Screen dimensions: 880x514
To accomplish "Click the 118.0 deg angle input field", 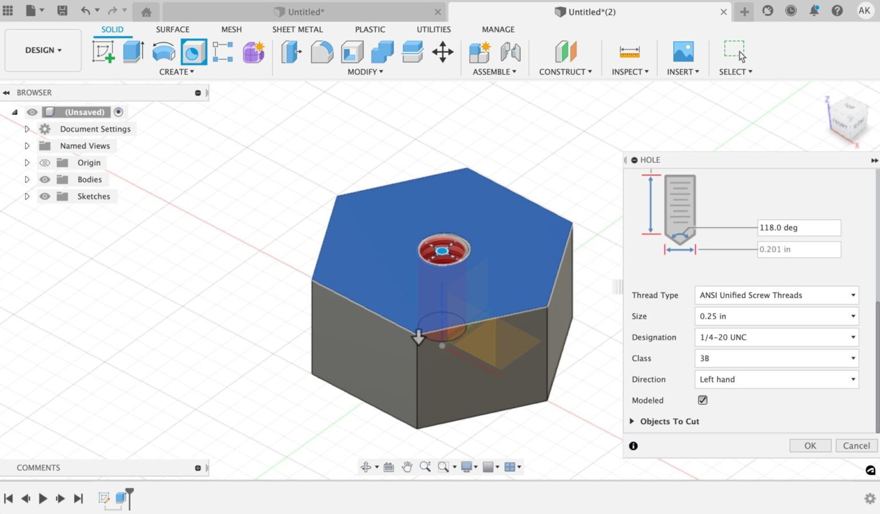I will (x=798, y=227).
